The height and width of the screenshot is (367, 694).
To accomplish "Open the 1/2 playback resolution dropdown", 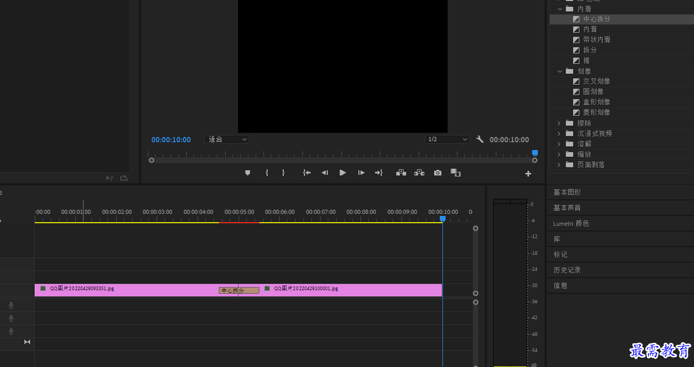I will (447, 140).
